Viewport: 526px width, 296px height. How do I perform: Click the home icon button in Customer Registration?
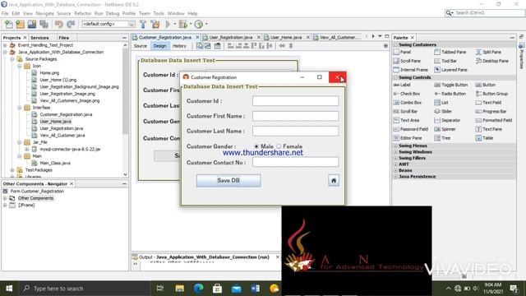point(334,181)
